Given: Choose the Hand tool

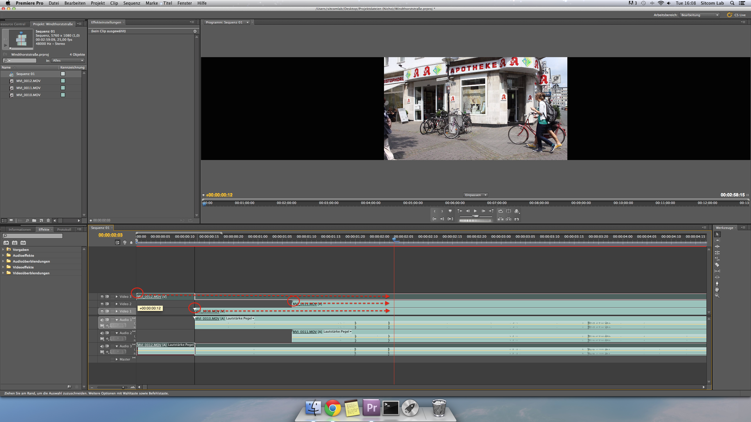Looking at the screenshot, I should tap(717, 290).
